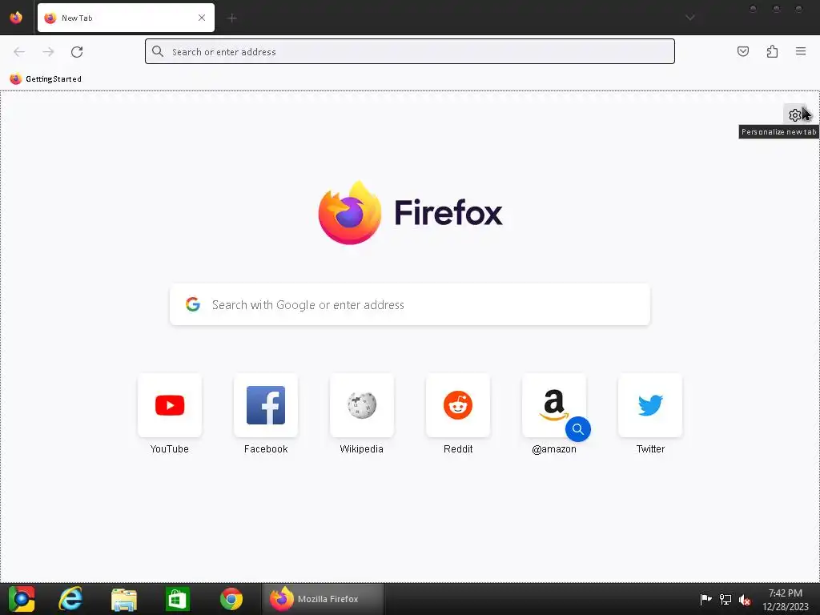Open the Store icon on the taskbar
This screenshot has width=820, height=615.
(177, 599)
